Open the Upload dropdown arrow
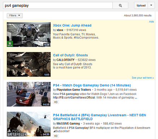Image resolution: width=158 pixels, height=139 pixels. pyautogui.click(x=151, y=5)
